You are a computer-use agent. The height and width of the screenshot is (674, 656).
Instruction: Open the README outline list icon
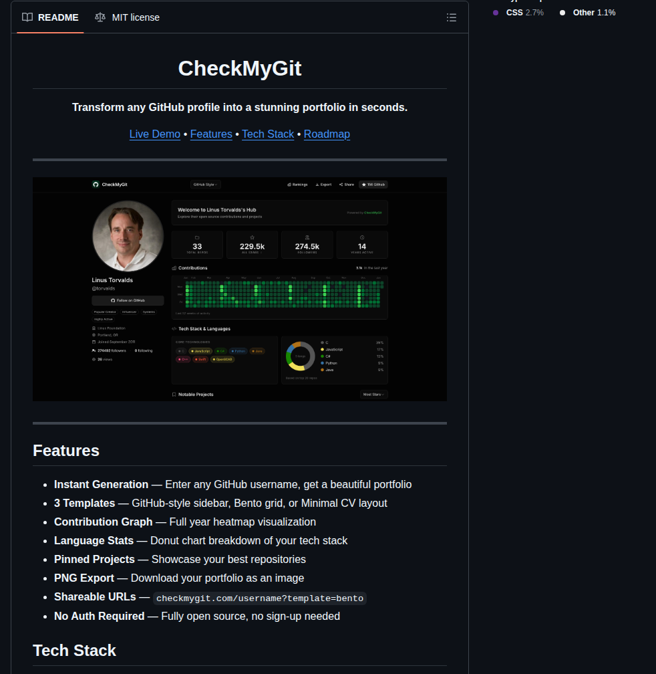tap(451, 17)
